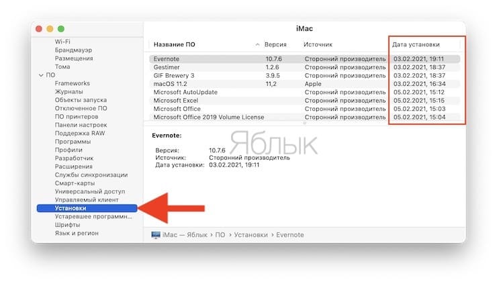Select Панели настроек item

(x=81, y=125)
